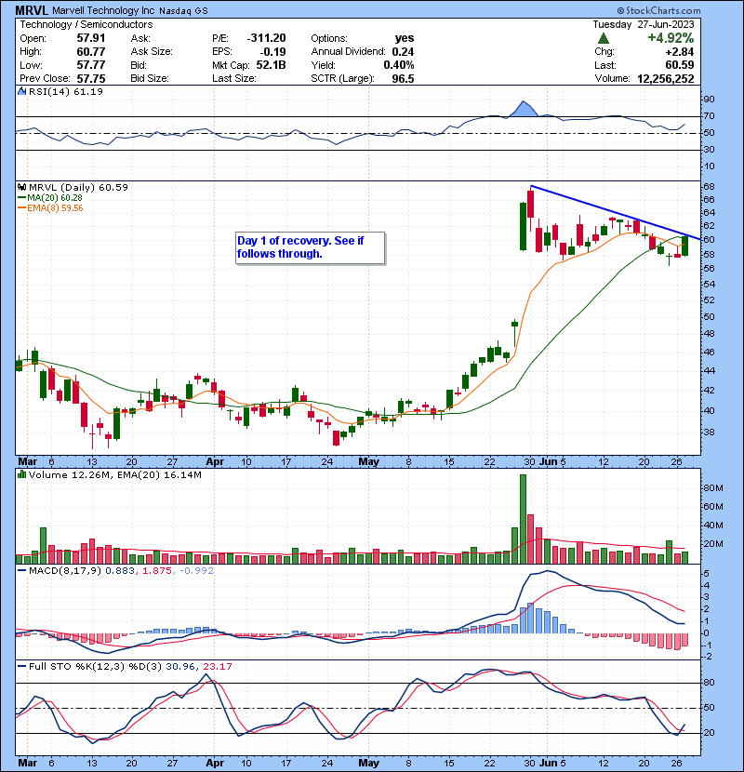The image size is (744, 772).
Task: Click the Mkt Cap value 52.1B
Action: pyautogui.click(x=271, y=65)
